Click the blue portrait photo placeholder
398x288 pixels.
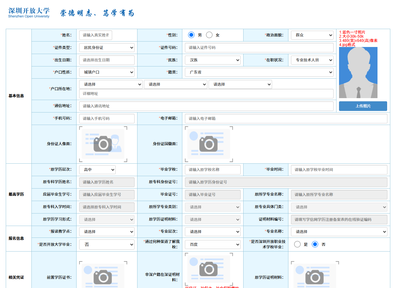click(x=358, y=73)
